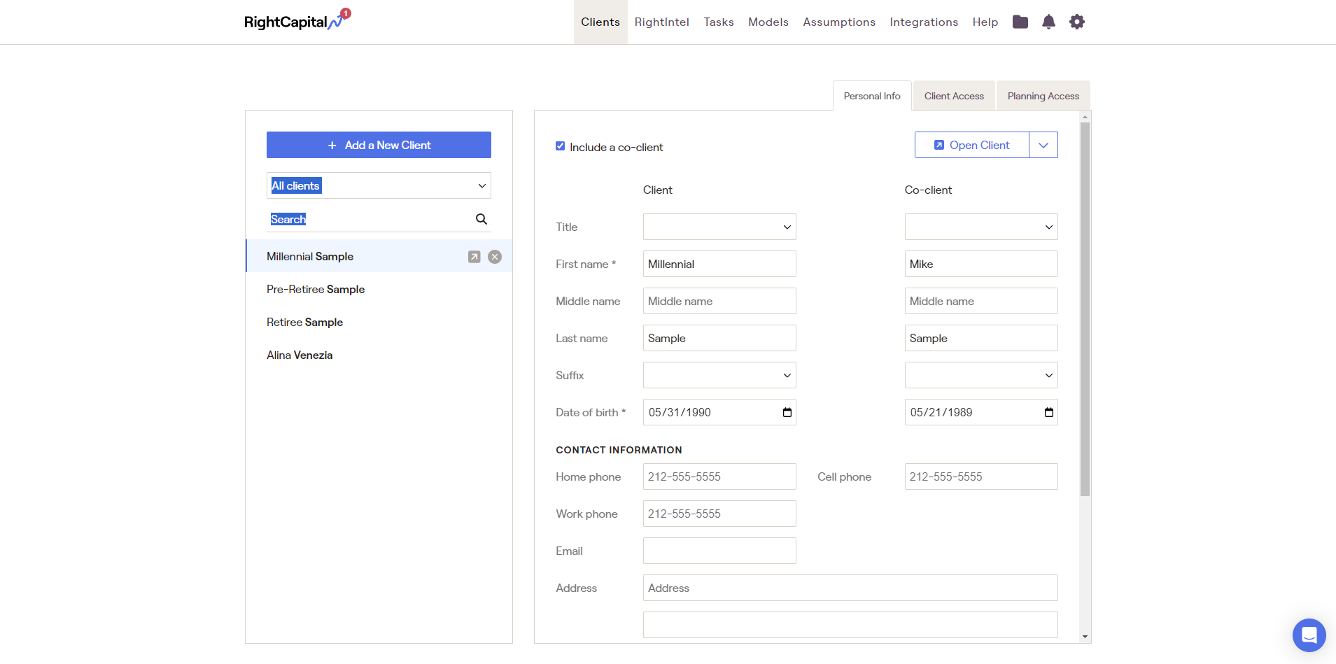Open Millennial Sample via arrow icon
1336x664 pixels.
474,257
